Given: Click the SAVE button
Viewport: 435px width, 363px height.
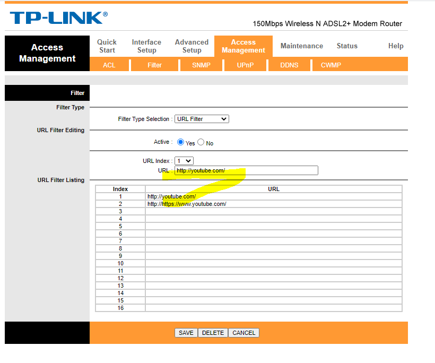Looking at the screenshot, I should pyautogui.click(x=186, y=333).
